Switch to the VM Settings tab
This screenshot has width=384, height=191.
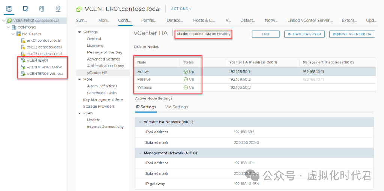[x=176, y=107]
